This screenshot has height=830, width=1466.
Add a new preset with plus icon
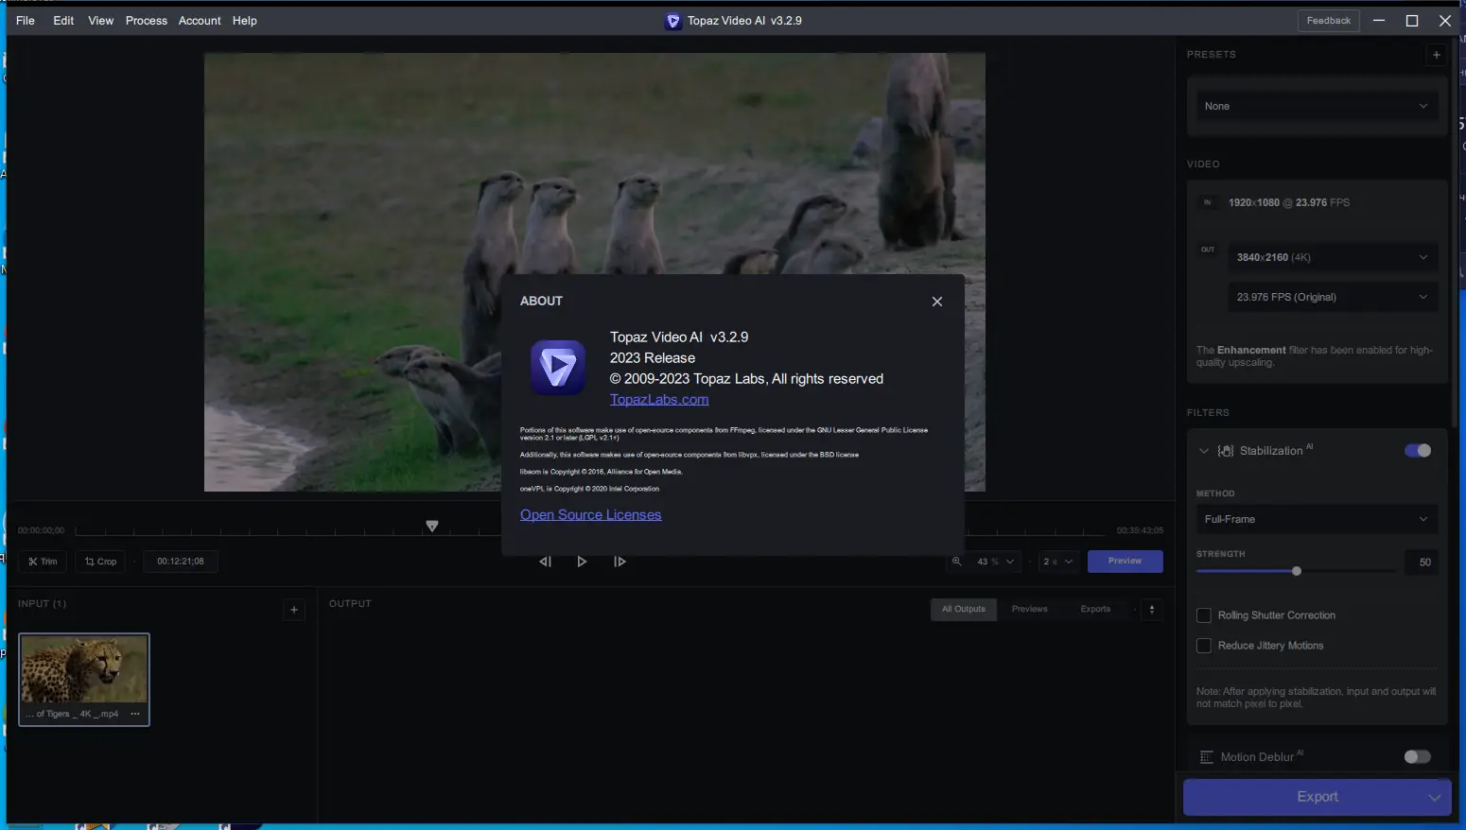click(x=1436, y=55)
